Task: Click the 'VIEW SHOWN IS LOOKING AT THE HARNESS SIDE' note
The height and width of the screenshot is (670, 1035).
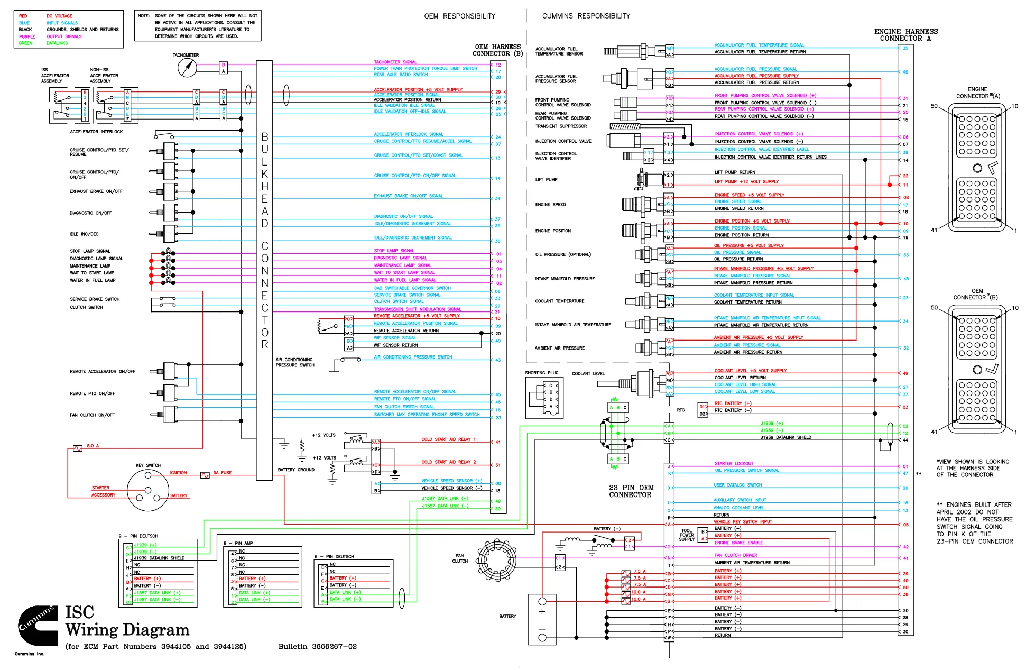Action: click(973, 469)
